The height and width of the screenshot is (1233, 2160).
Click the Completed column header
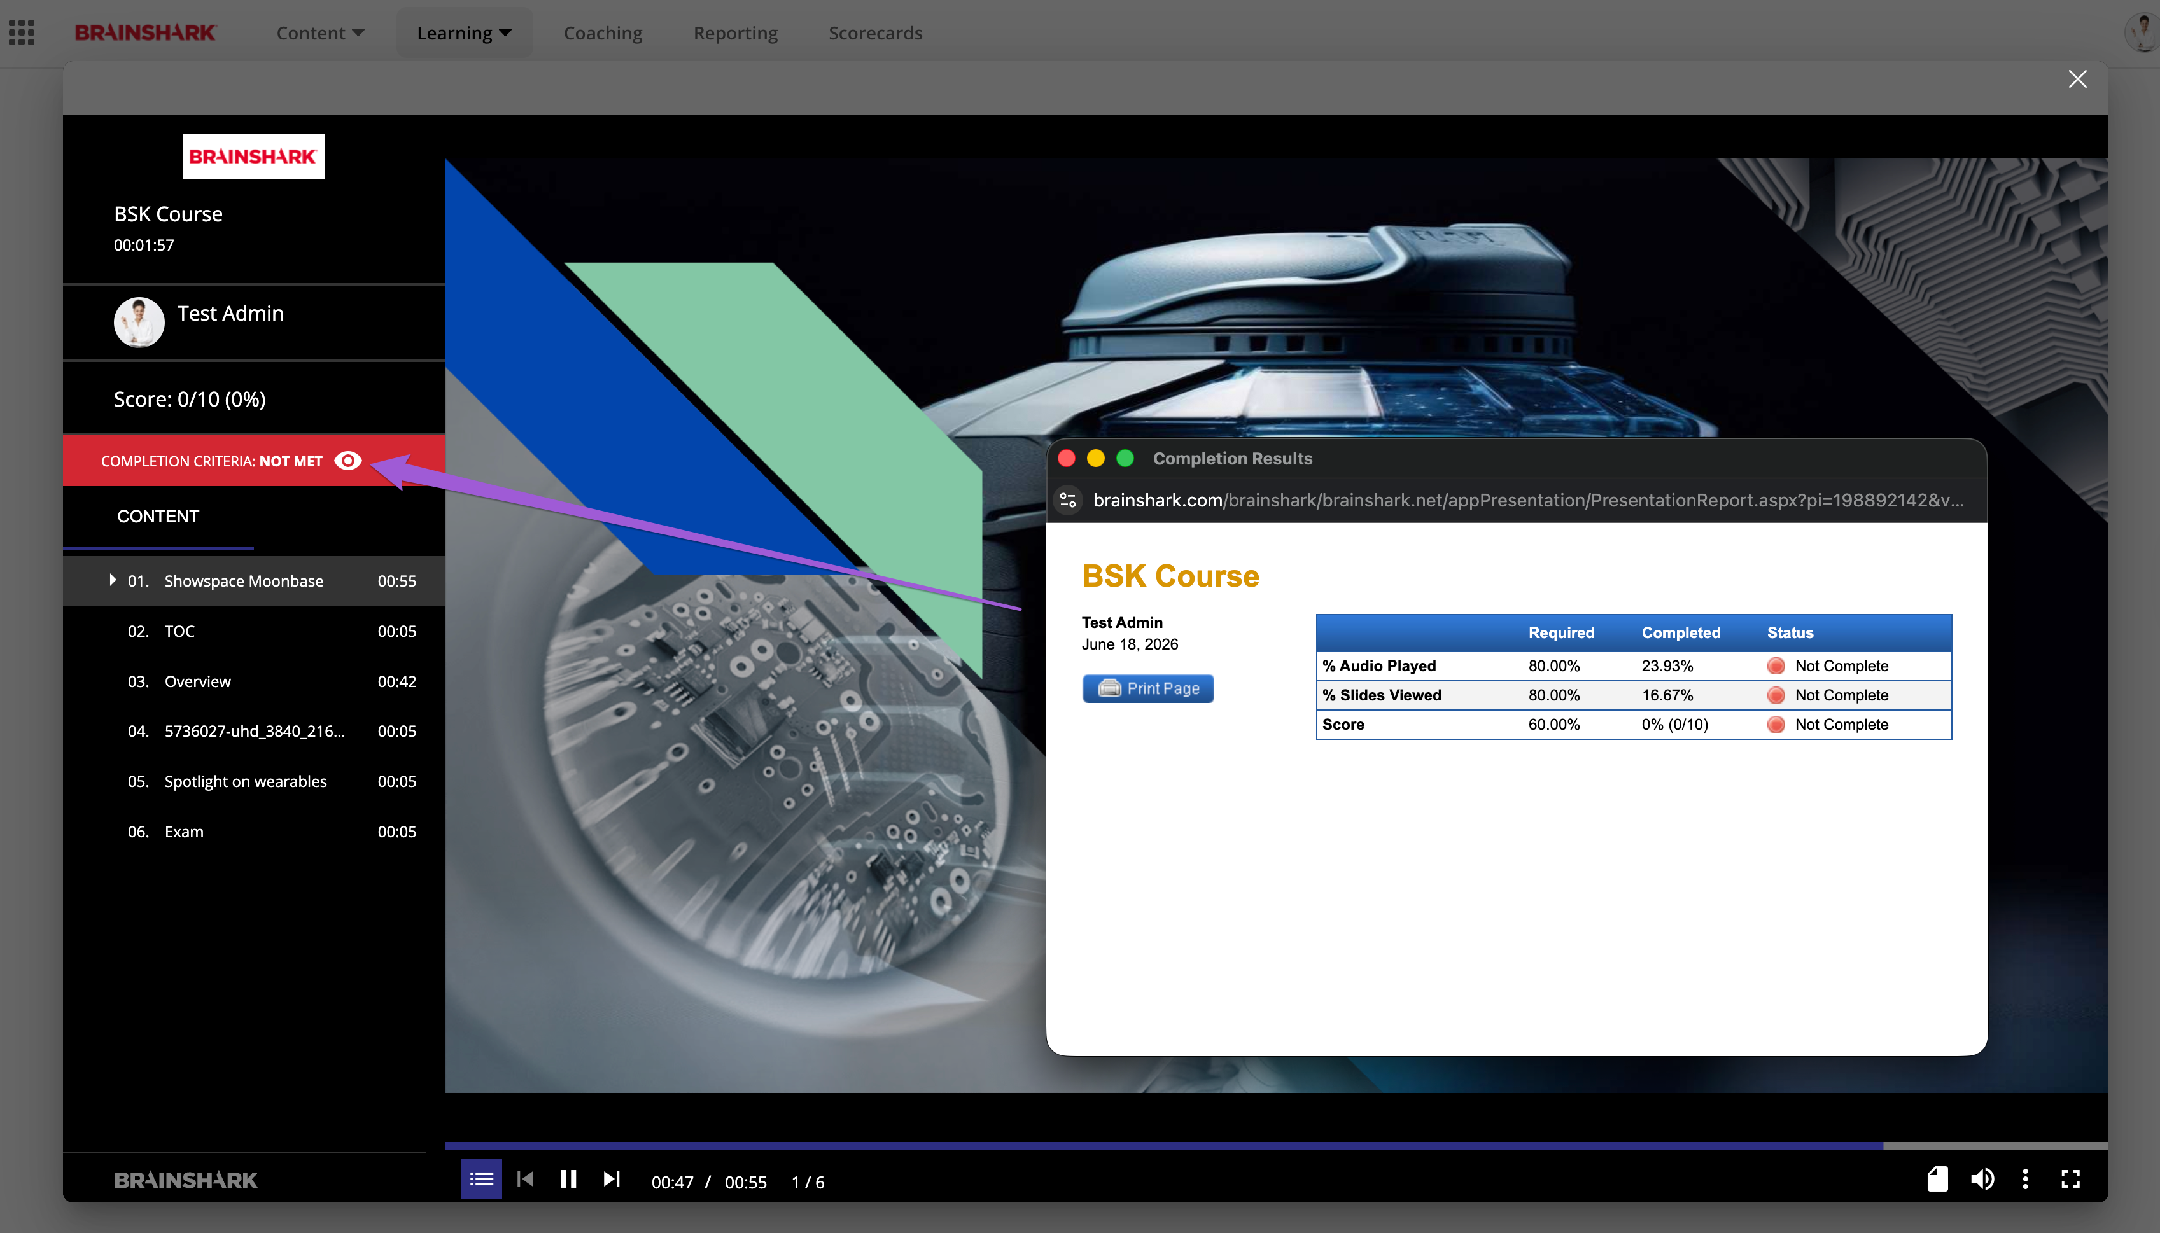[1681, 632]
